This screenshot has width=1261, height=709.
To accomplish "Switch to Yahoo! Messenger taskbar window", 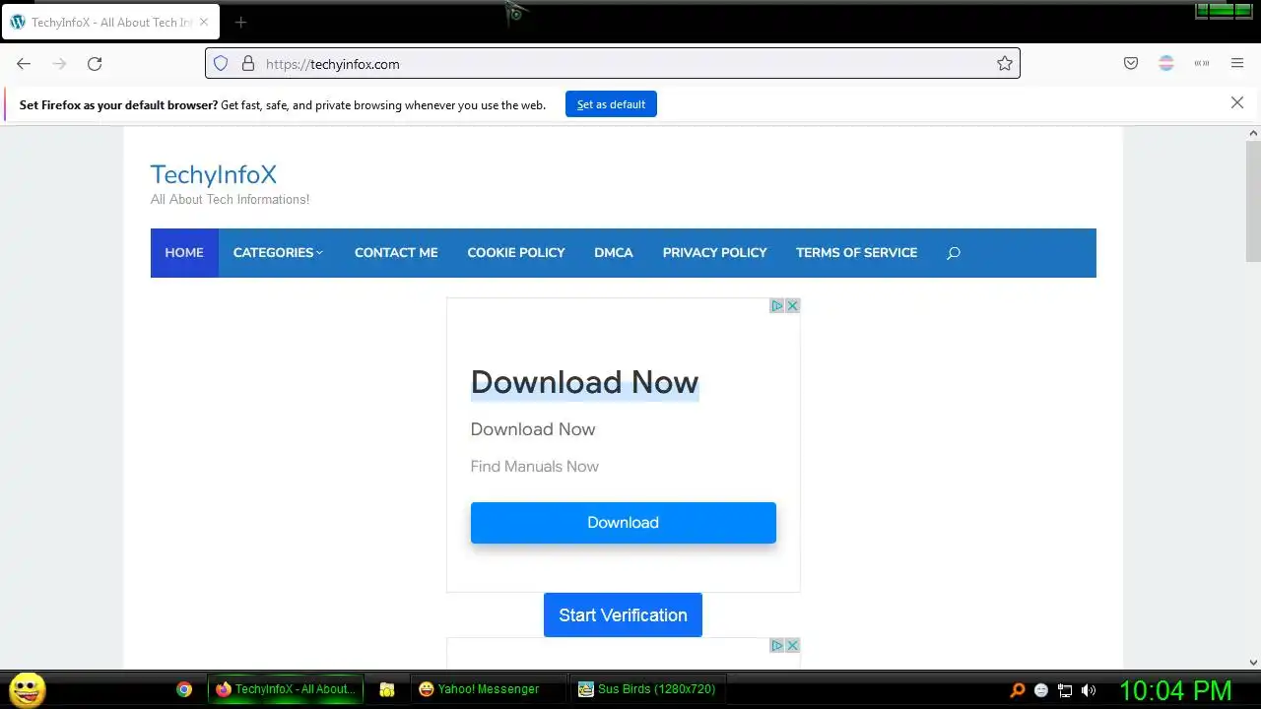I will [x=488, y=689].
